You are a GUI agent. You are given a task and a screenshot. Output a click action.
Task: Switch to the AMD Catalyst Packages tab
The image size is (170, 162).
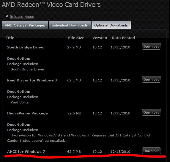tap(25, 25)
